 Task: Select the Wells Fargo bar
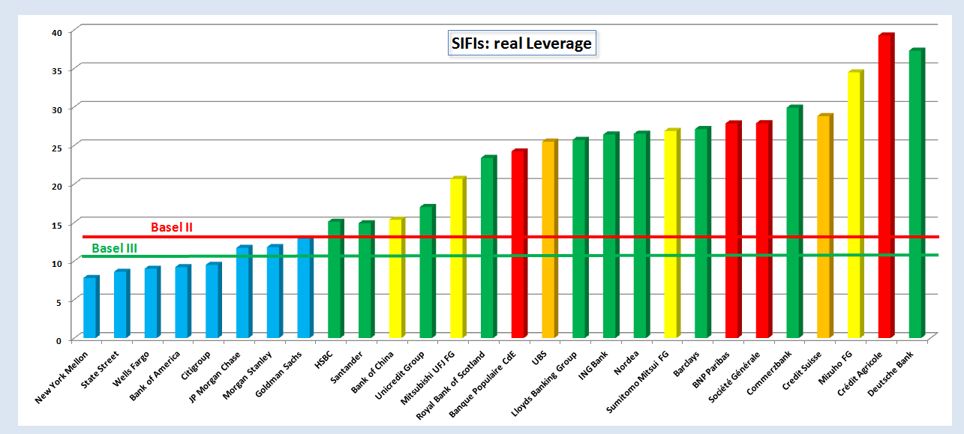[152, 303]
